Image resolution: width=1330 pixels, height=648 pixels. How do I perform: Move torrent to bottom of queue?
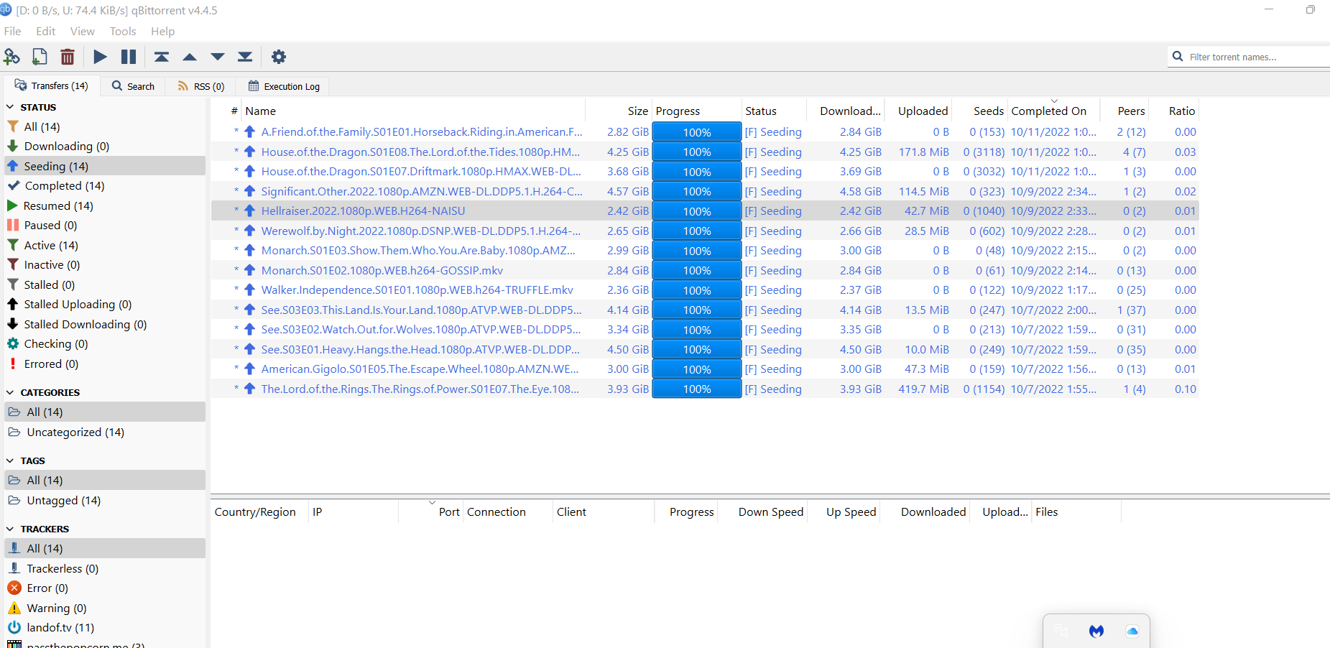245,57
